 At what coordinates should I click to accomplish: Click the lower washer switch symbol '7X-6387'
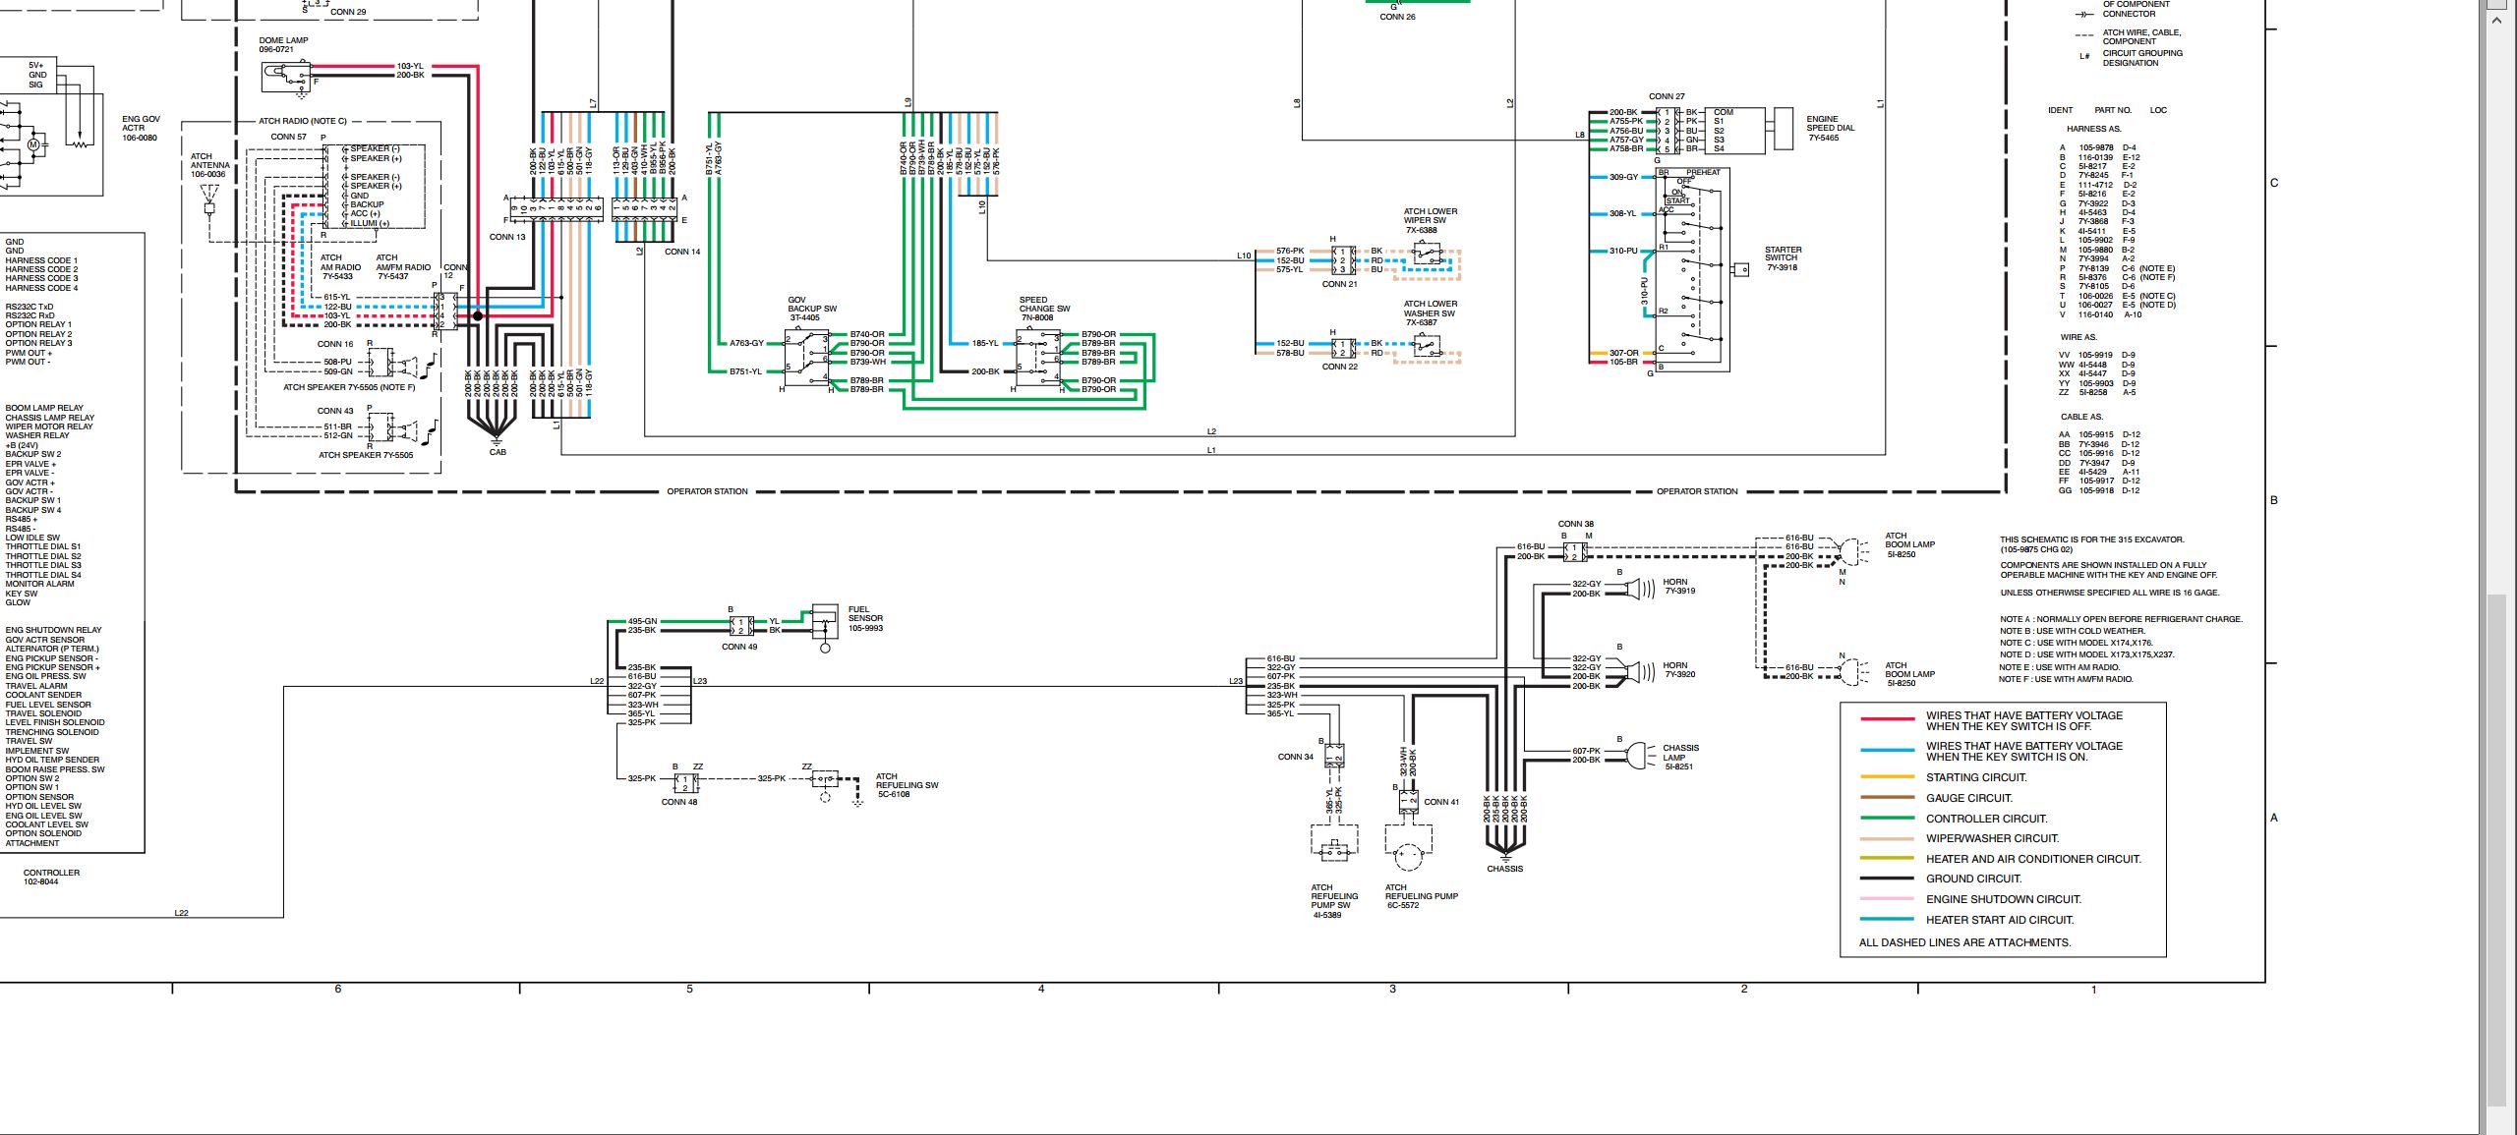pos(1427,345)
